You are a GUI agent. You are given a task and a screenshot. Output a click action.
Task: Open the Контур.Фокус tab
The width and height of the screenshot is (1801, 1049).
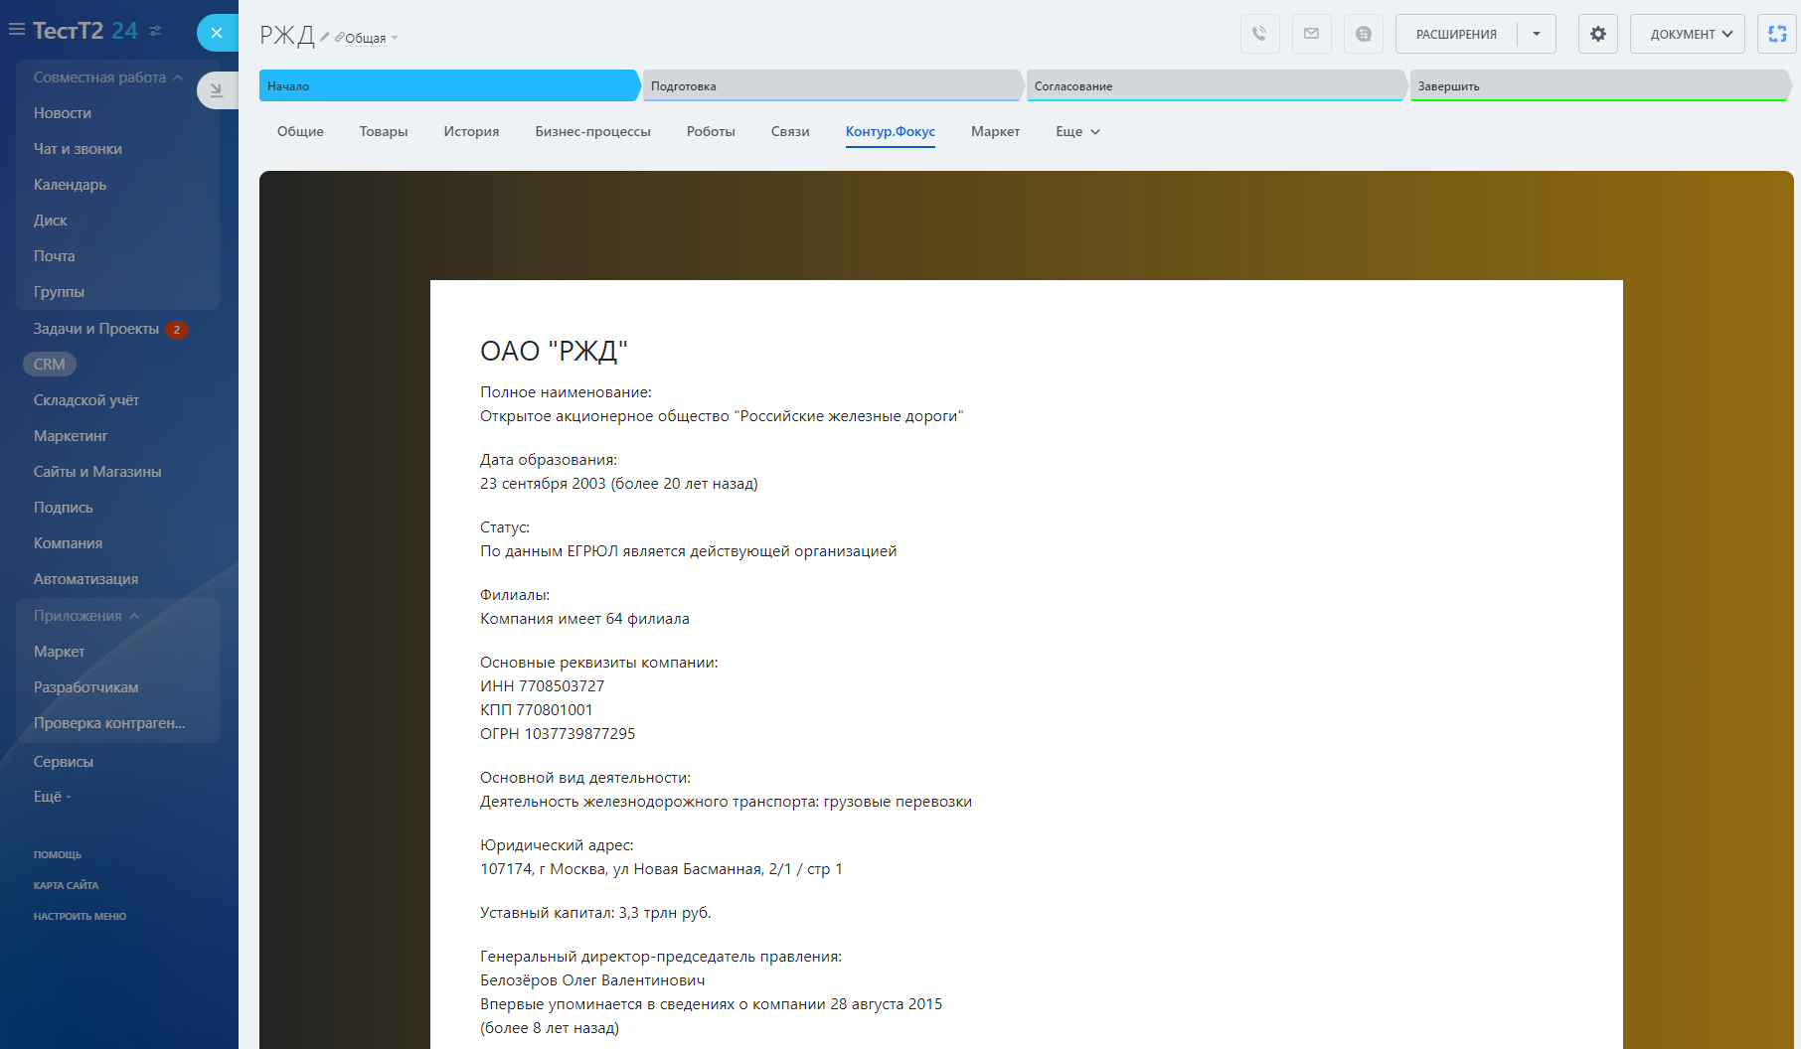tap(891, 131)
